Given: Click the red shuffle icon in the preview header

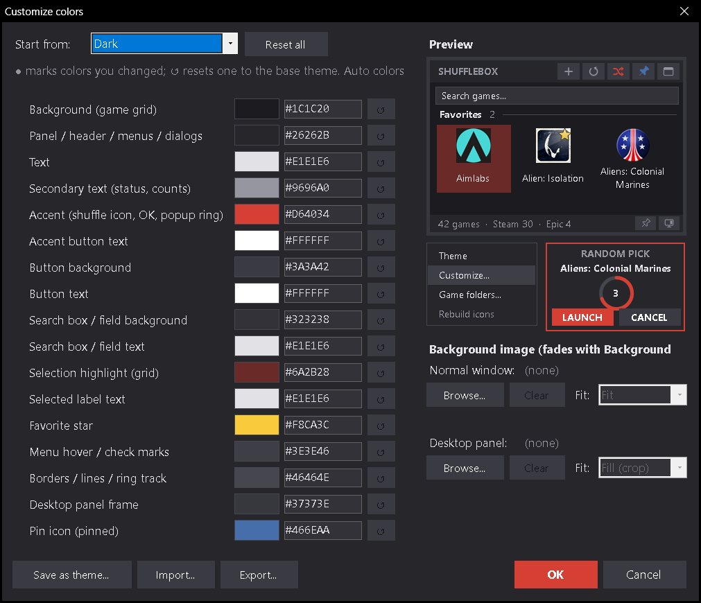Looking at the screenshot, I should coord(618,71).
